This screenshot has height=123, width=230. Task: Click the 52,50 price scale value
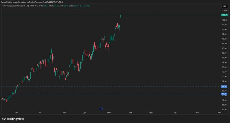click(225, 109)
